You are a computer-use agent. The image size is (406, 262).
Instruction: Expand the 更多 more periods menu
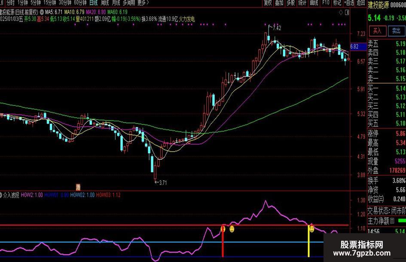pyautogui.click(x=143, y=3)
